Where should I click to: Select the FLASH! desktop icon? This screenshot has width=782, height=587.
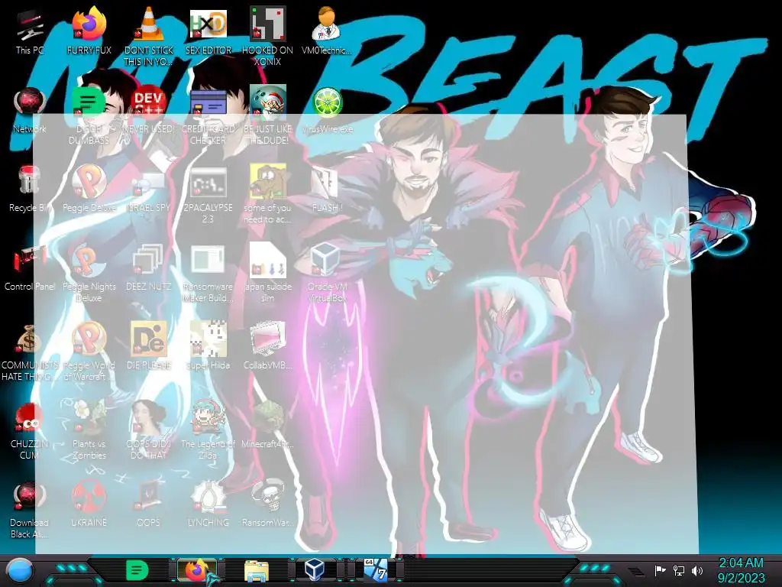pos(327,190)
